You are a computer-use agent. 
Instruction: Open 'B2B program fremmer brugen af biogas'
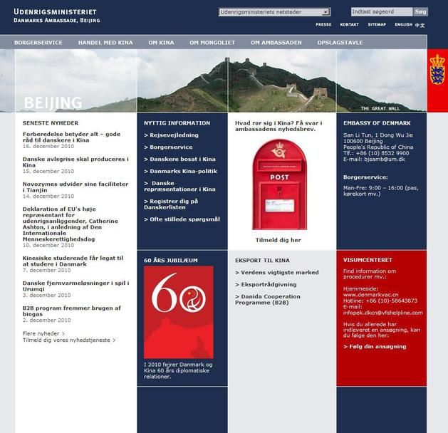click(72, 311)
